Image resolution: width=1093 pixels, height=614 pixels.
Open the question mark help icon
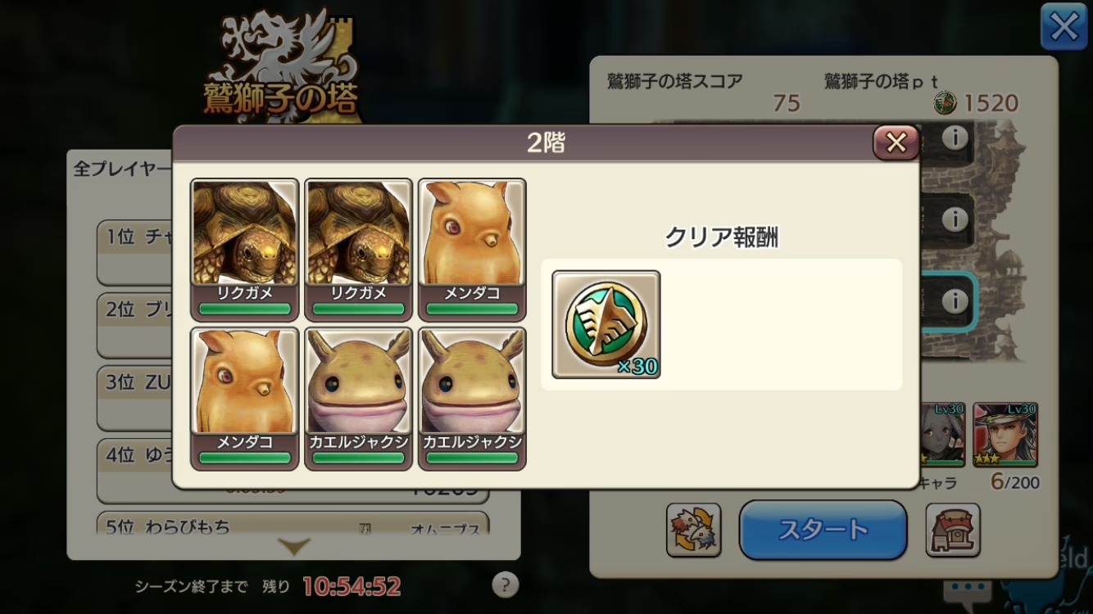506,585
